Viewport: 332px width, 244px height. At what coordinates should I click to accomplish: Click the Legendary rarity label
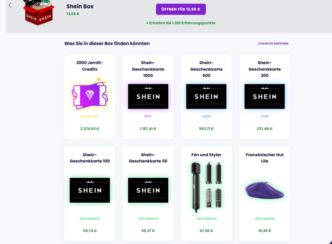tap(90, 116)
